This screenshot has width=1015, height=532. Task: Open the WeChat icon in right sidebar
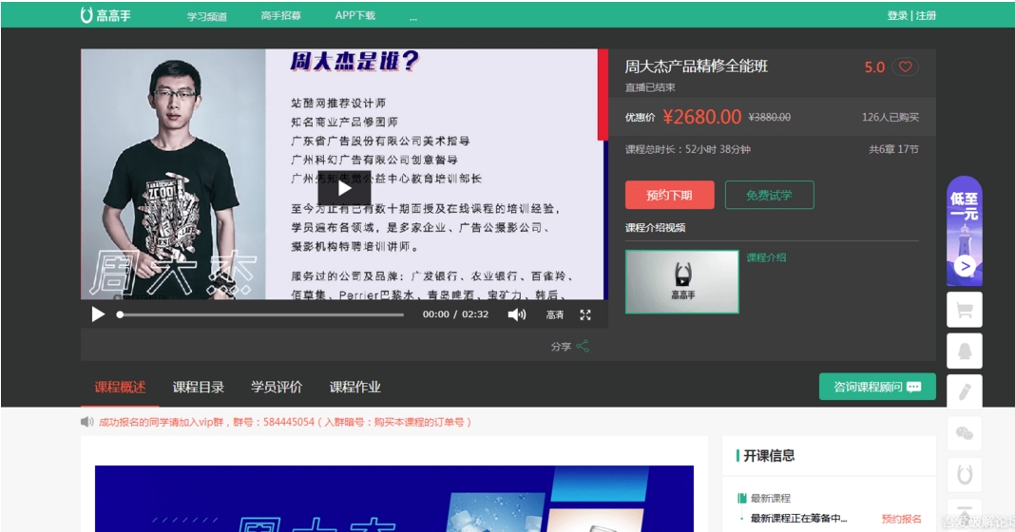tap(965, 433)
